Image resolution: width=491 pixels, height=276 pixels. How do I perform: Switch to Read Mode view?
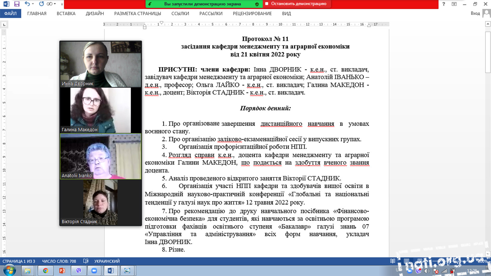tap(393, 261)
